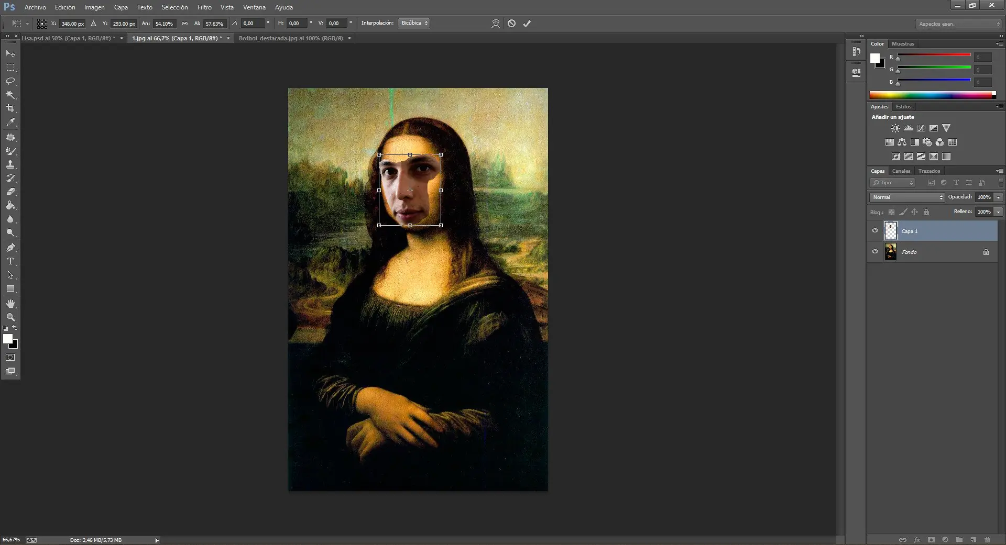Toggle link between width and height
The image size is (1006, 545).
pos(184,24)
